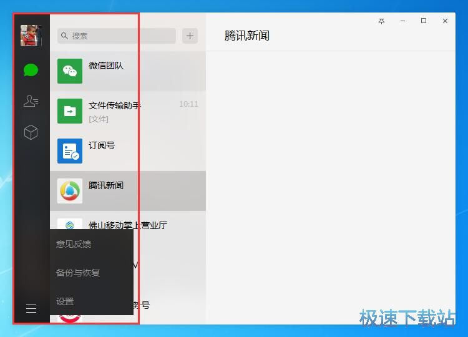
Task: Open the Contacts sidebar icon
Action: (x=31, y=101)
